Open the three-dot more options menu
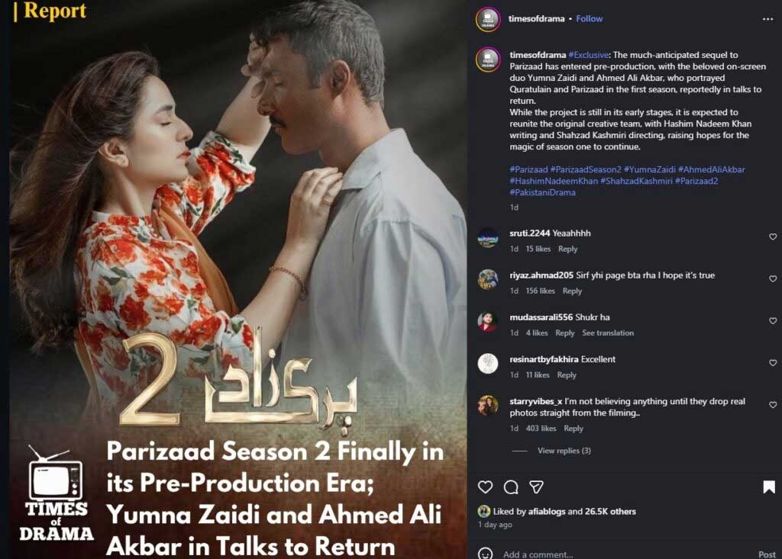Screen dimensions: 782x559 point(767,19)
